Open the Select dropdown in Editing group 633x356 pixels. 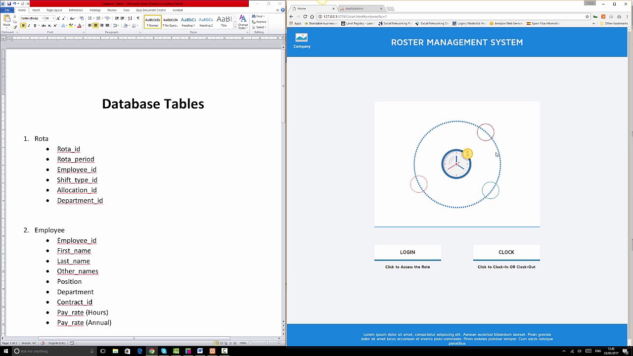click(259, 27)
